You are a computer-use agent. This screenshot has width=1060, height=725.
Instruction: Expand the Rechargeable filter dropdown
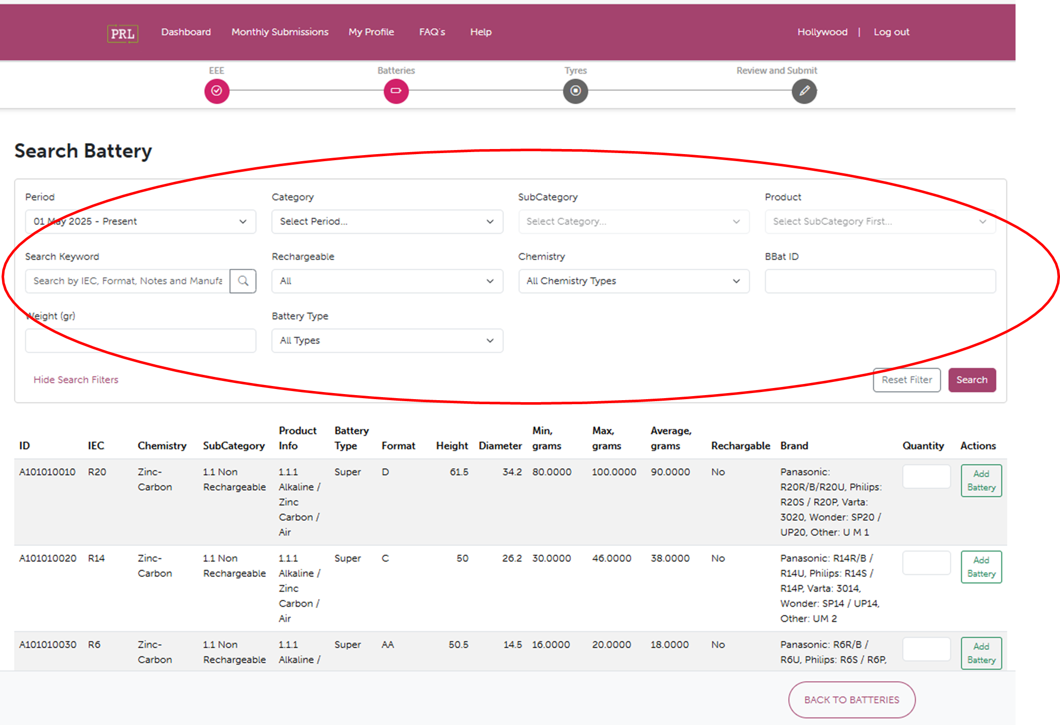click(x=387, y=281)
